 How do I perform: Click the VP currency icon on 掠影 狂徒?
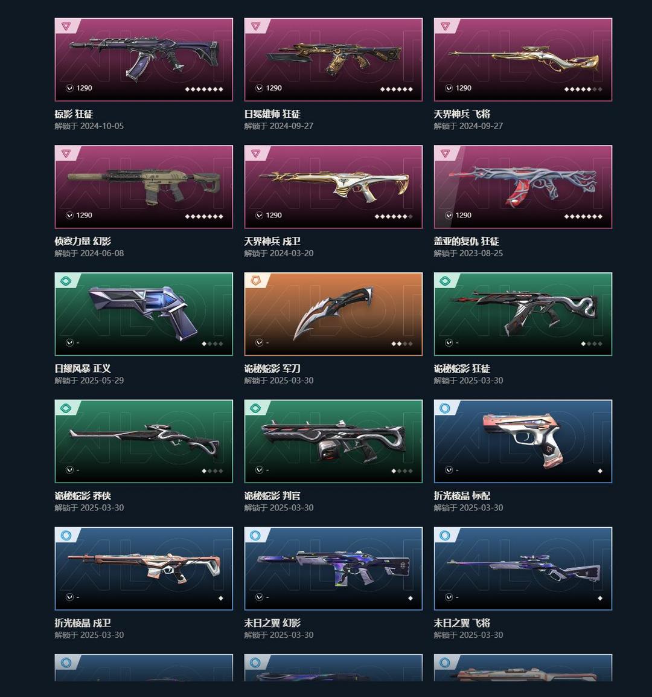pyautogui.click(x=70, y=88)
